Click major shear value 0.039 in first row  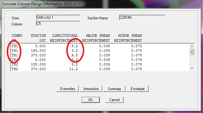pos(105,46)
